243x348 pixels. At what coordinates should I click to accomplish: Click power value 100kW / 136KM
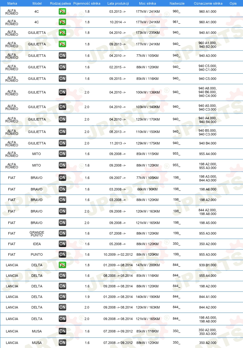[148, 92]
